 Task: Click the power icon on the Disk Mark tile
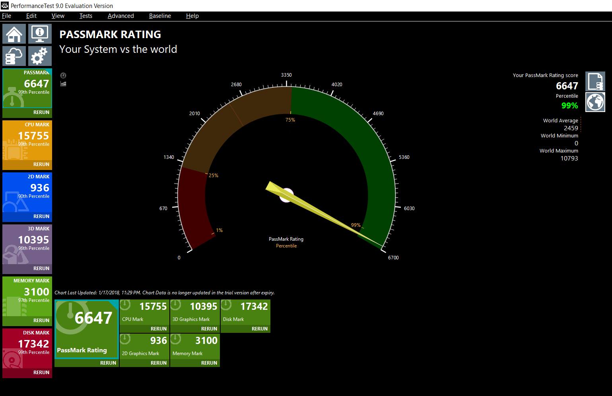tap(226, 305)
